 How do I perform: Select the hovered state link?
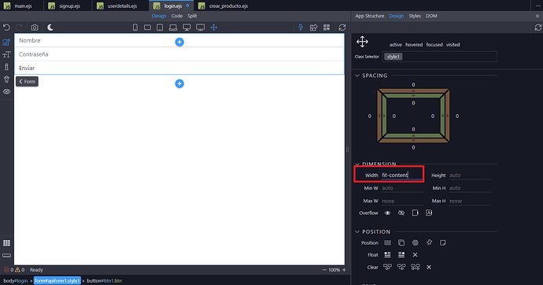coord(414,45)
